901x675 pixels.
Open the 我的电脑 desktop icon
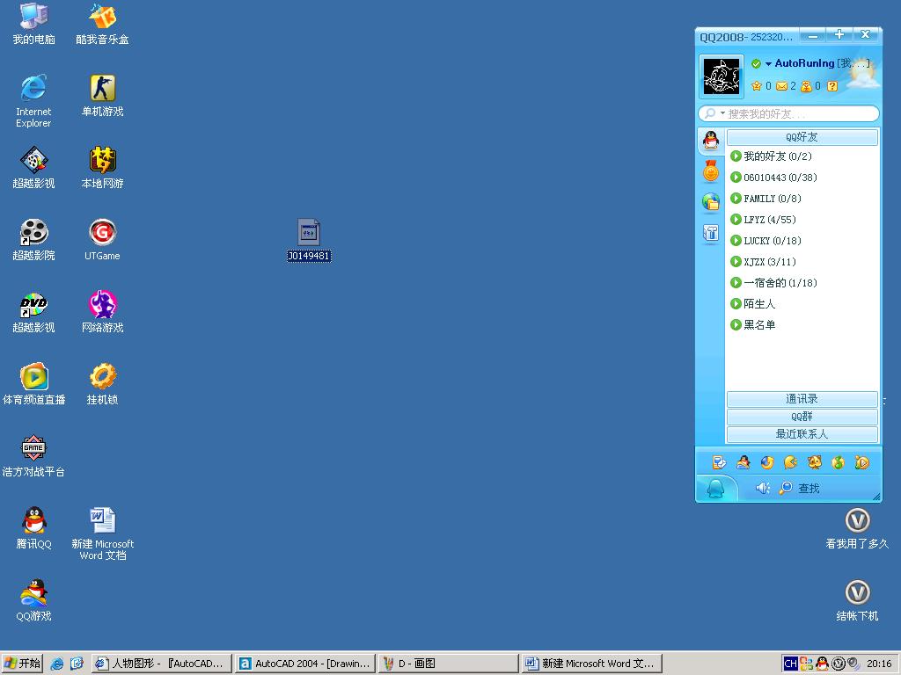click(x=34, y=24)
